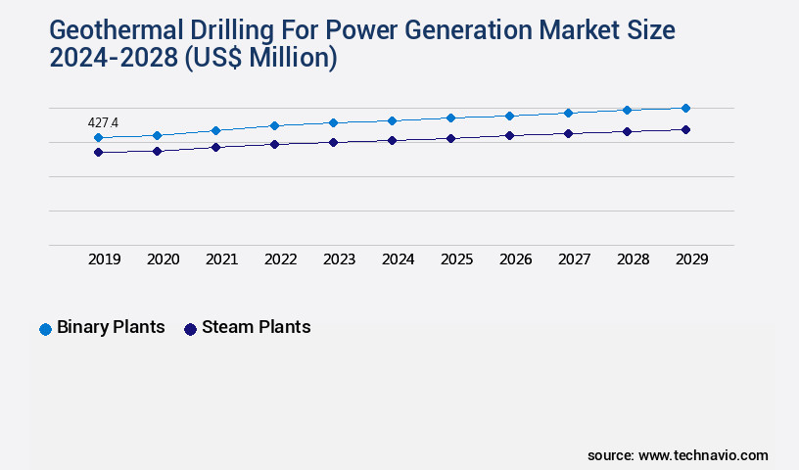Select the Steam Plants 2026 data point

coord(509,135)
